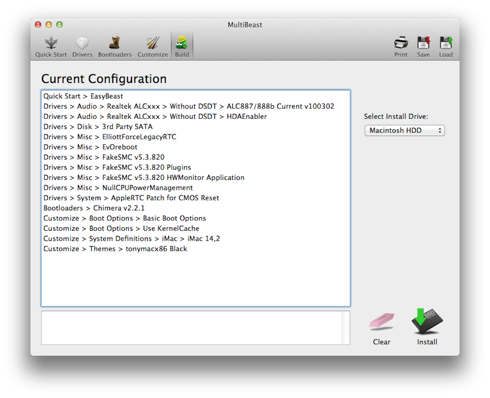Select the 3rd Party SATA row

tap(196, 127)
